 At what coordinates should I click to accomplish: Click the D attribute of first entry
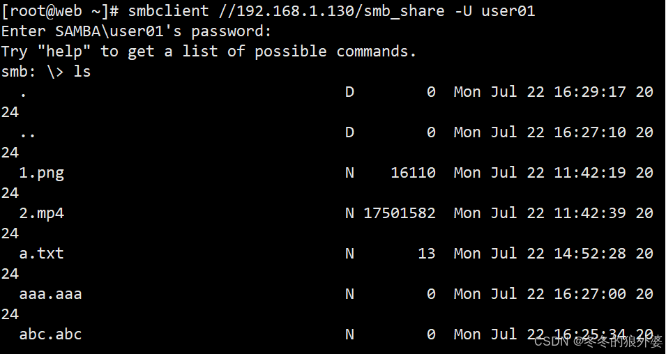[349, 92]
